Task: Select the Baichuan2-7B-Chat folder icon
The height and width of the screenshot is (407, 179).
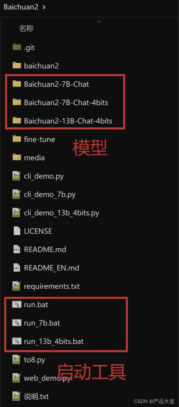Action: pos(17,84)
